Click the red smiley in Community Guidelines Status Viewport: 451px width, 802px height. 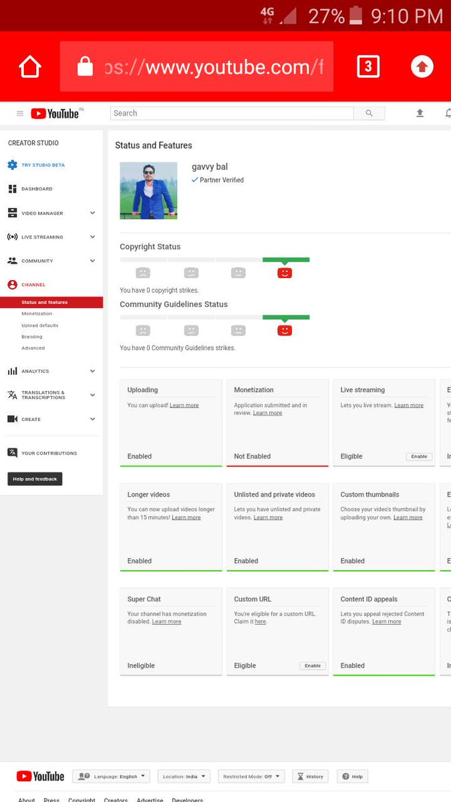pos(285,330)
